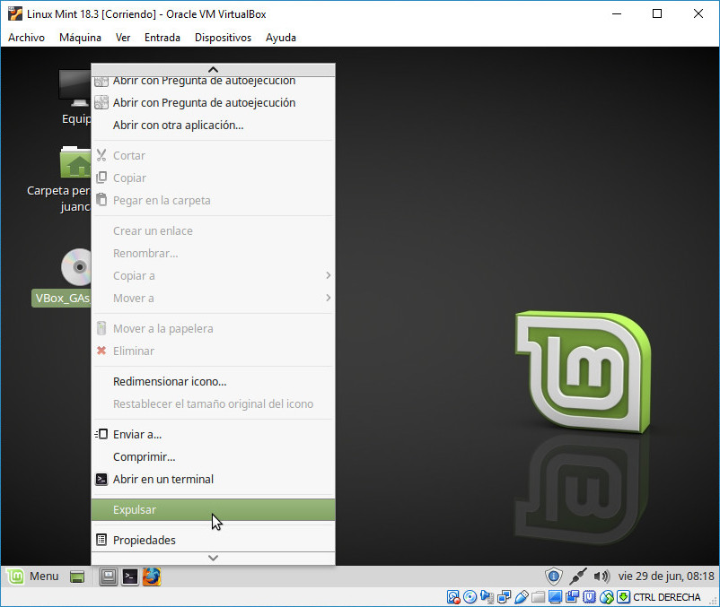Click the VirtualBox logo in the title bar
720x607 pixels.
pyautogui.click(x=14, y=13)
